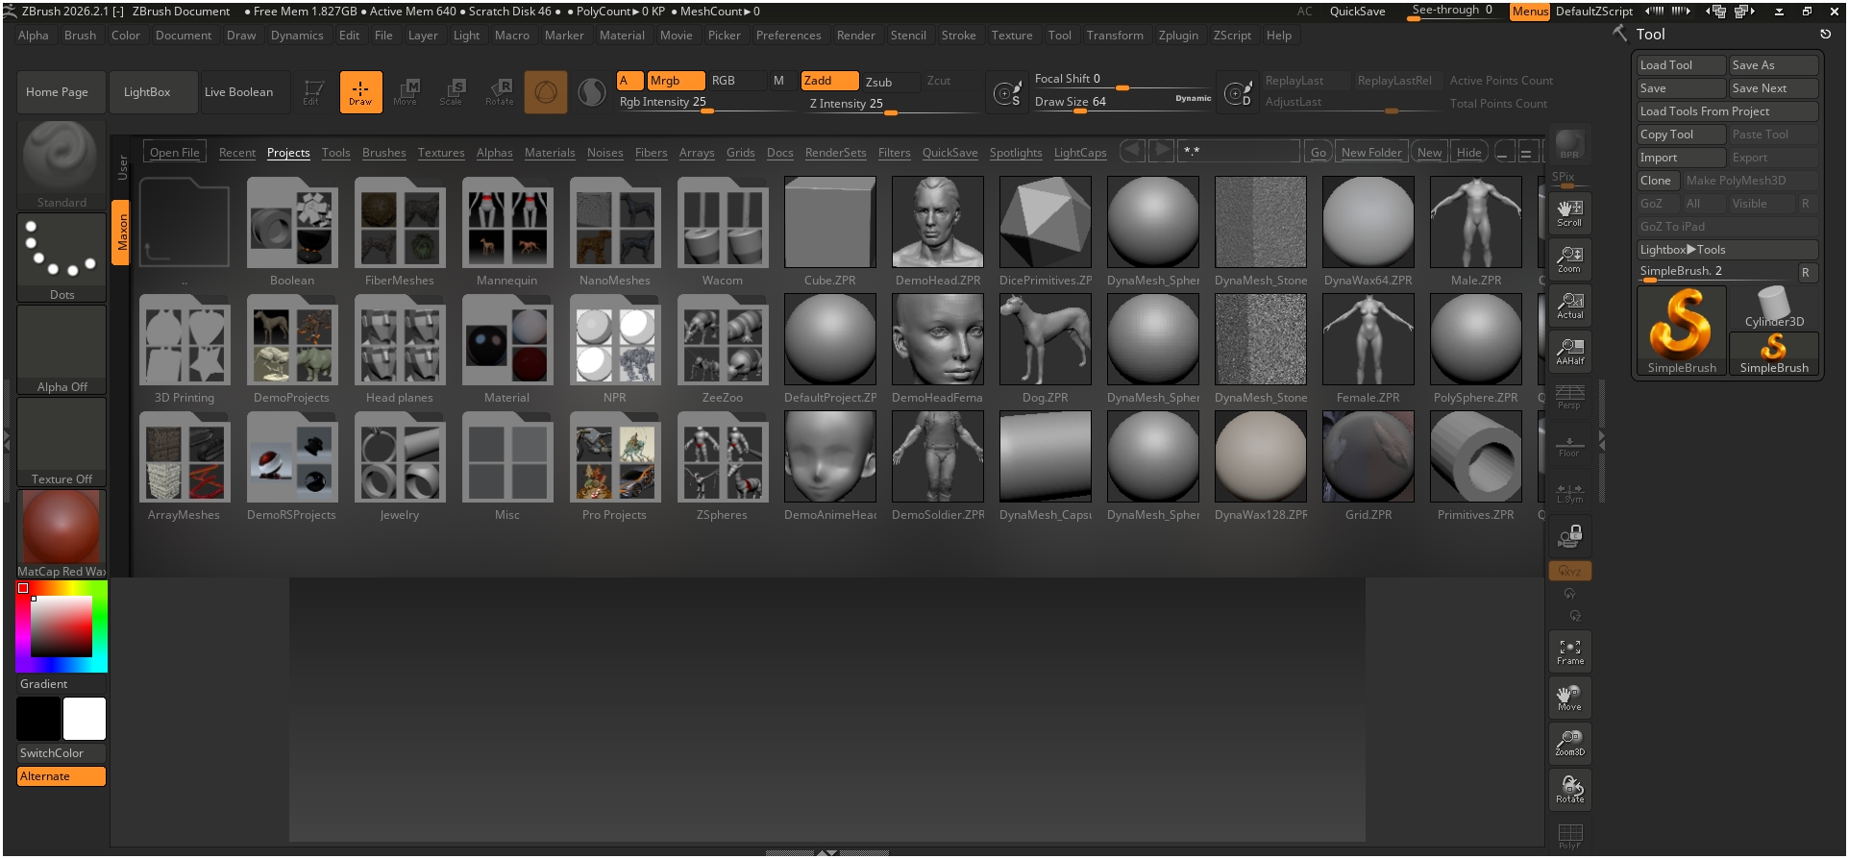
Task: Enable Zadd mode
Action: pyautogui.click(x=830, y=81)
